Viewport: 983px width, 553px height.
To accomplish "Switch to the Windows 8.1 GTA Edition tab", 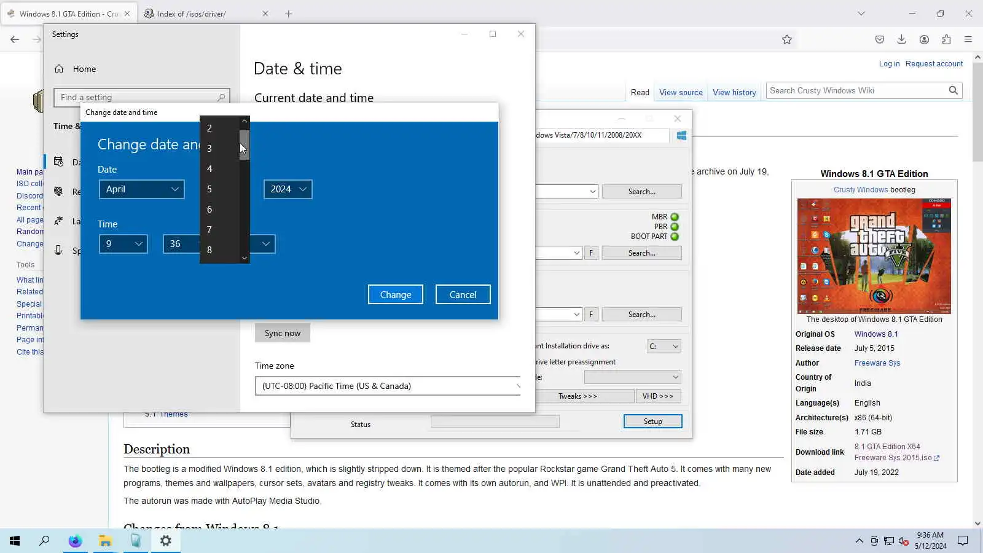I will [69, 14].
